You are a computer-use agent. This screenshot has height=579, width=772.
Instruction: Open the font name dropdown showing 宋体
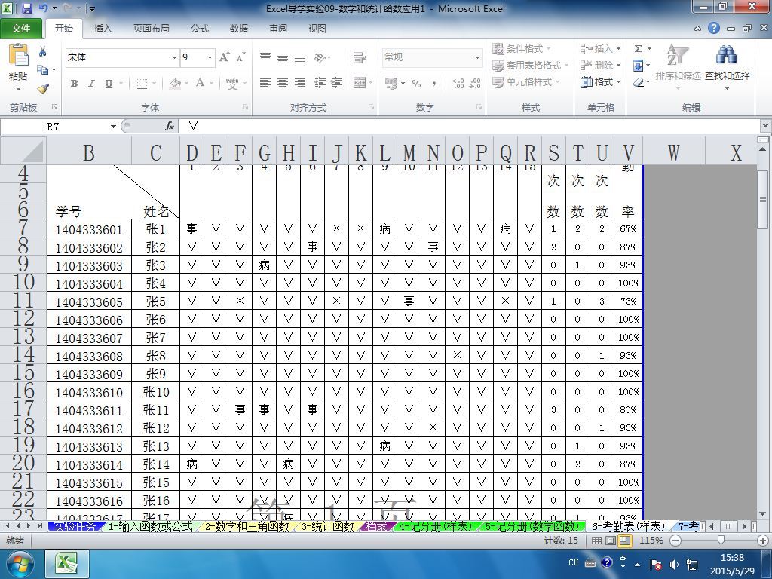(174, 57)
